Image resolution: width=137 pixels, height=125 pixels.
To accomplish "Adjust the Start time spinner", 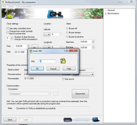I will pyautogui.click(x=93, y=42).
